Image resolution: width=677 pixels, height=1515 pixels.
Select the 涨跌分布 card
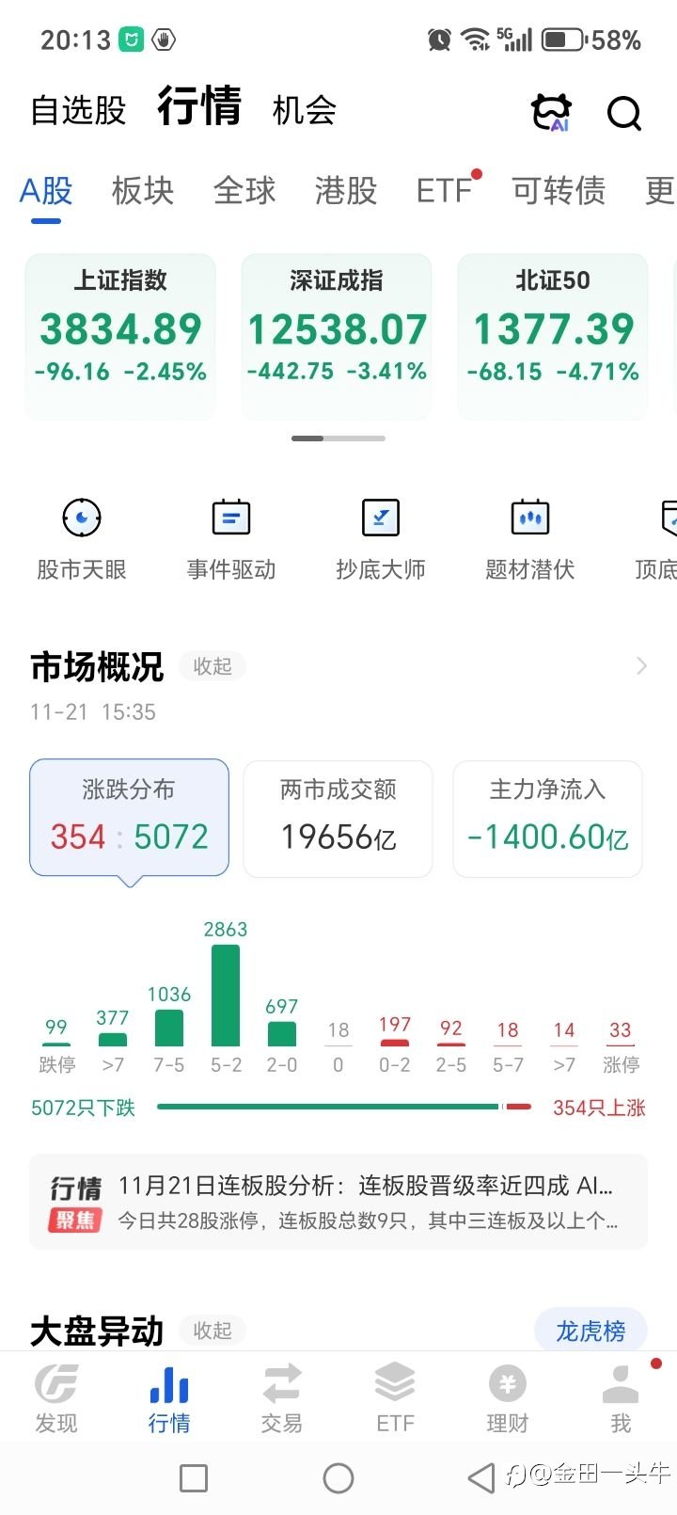click(130, 818)
